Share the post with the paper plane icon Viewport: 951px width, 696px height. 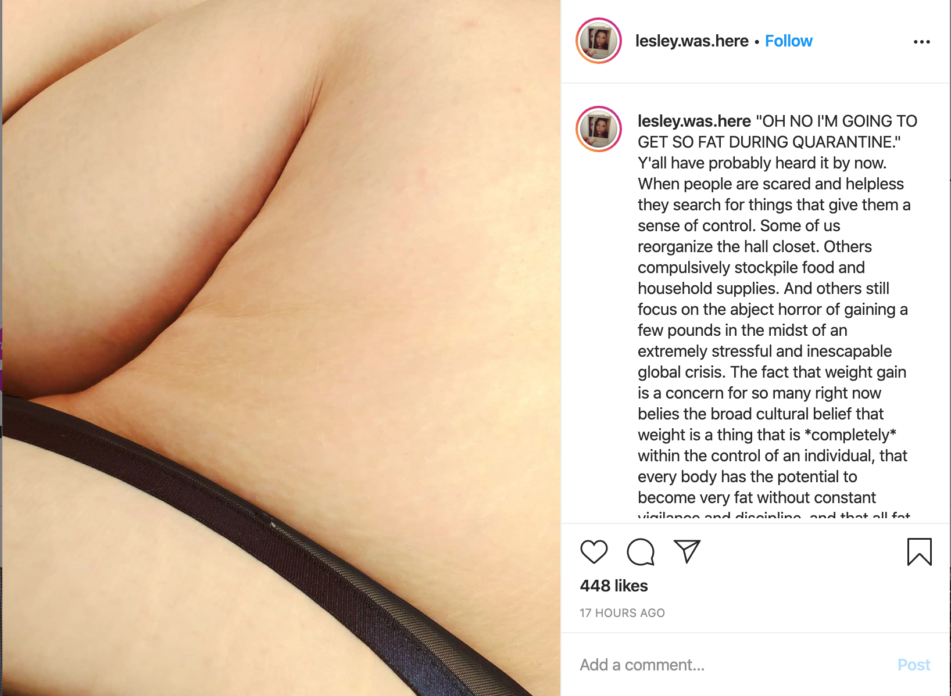click(687, 551)
